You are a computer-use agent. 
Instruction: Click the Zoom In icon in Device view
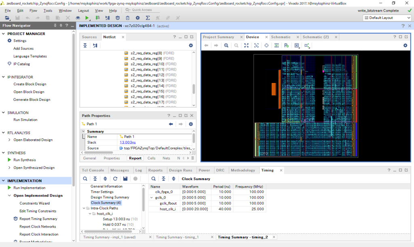click(226, 46)
